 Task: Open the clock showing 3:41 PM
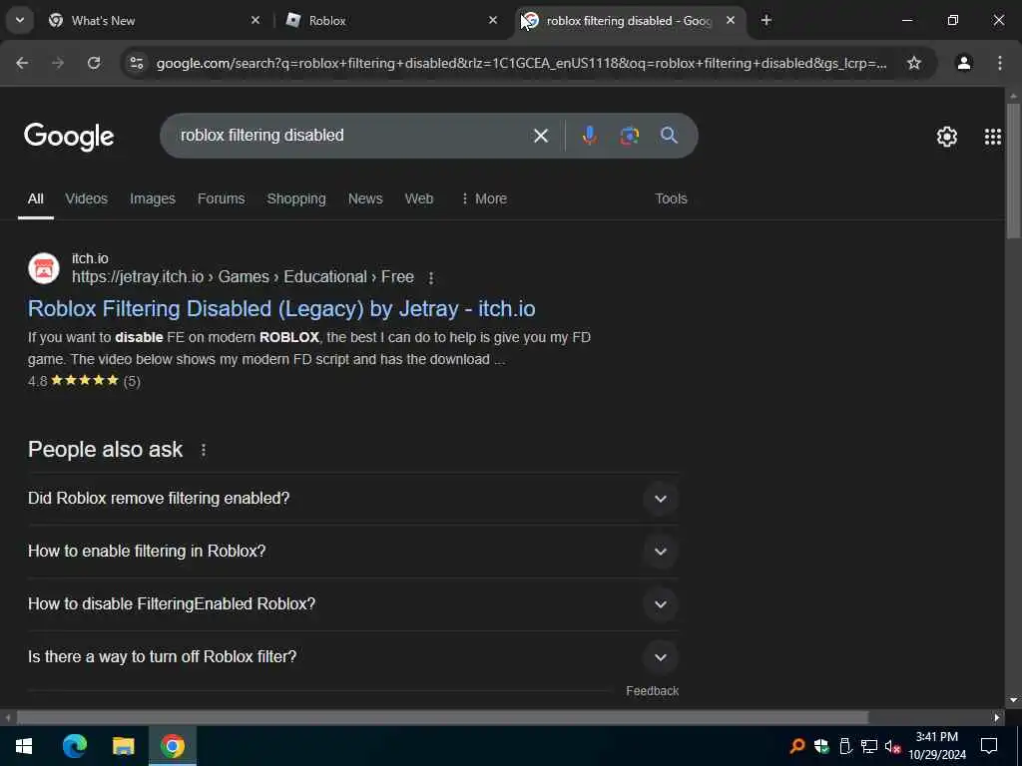(936, 746)
